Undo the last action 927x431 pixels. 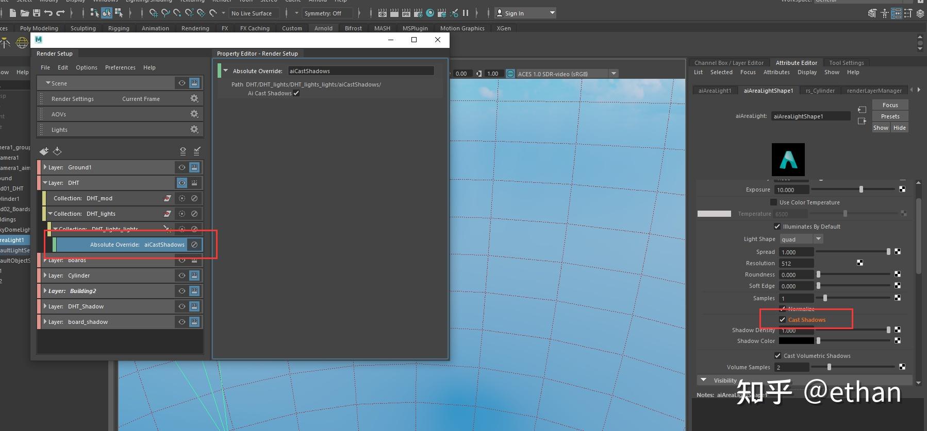point(48,13)
